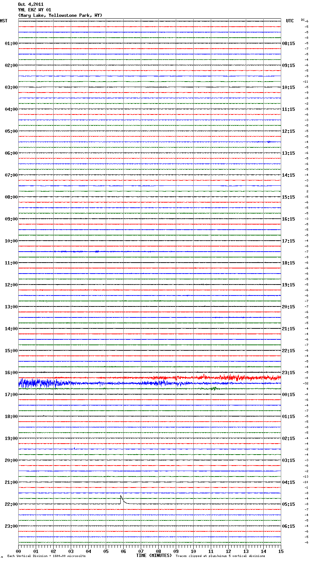This screenshot has width=310, height=561.
Task: Click the UTC time label "02:15"
Action: click(x=288, y=438)
